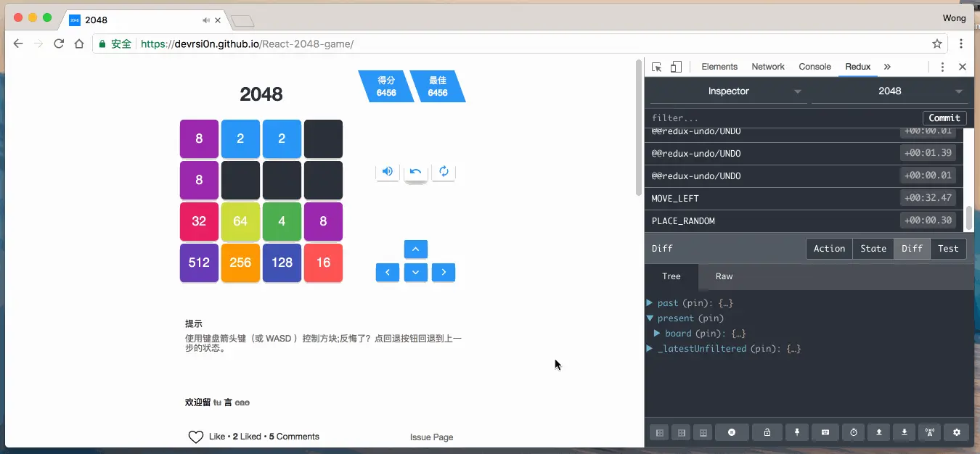Screen dimensions: 980x454
Task: Click the pin persist-state icon
Action: (x=796, y=432)
